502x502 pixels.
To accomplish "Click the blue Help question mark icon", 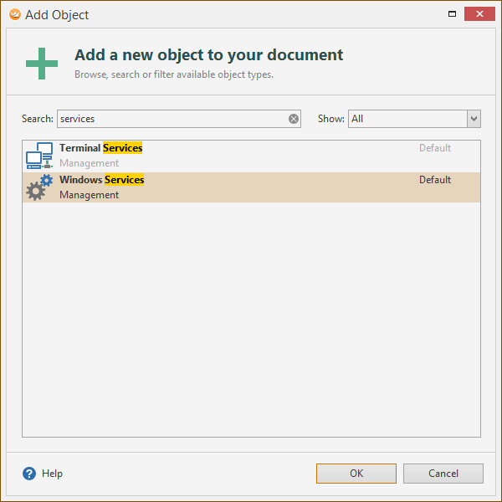I will pyautogui.click(x=29, y=474).
